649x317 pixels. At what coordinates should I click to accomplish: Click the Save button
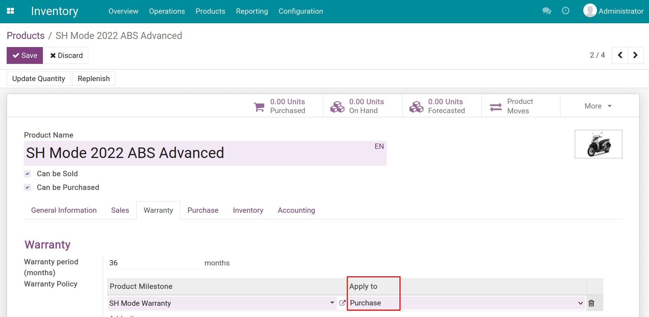tap(25, 55)
